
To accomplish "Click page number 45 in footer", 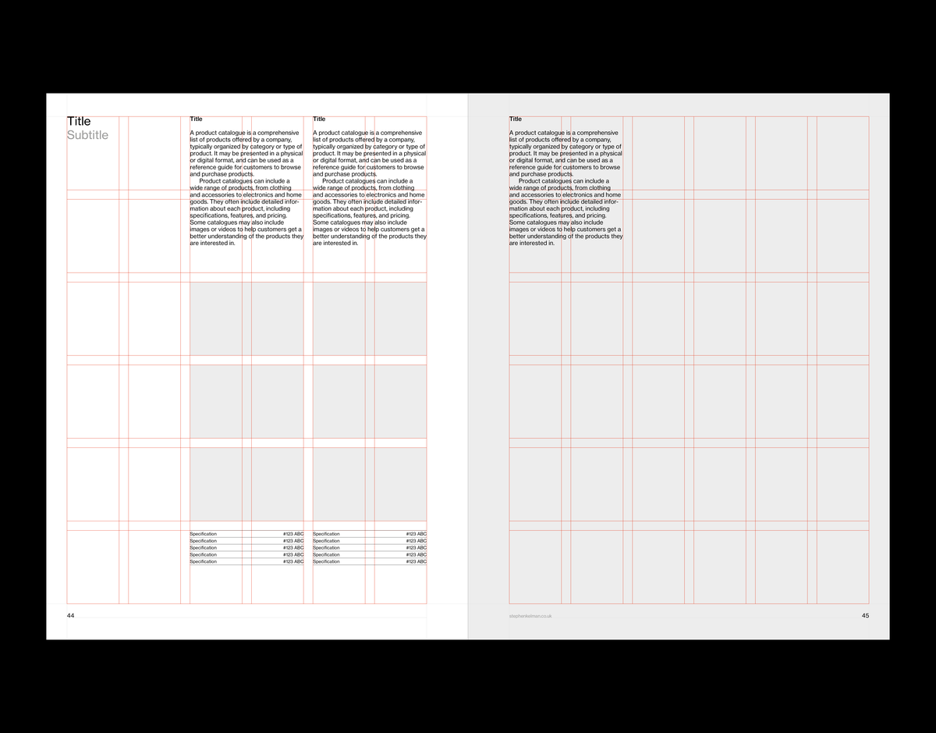I will click(x=865, y=616).
